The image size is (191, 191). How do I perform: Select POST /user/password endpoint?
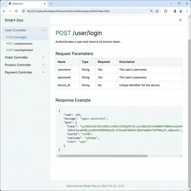pos(19,44)
